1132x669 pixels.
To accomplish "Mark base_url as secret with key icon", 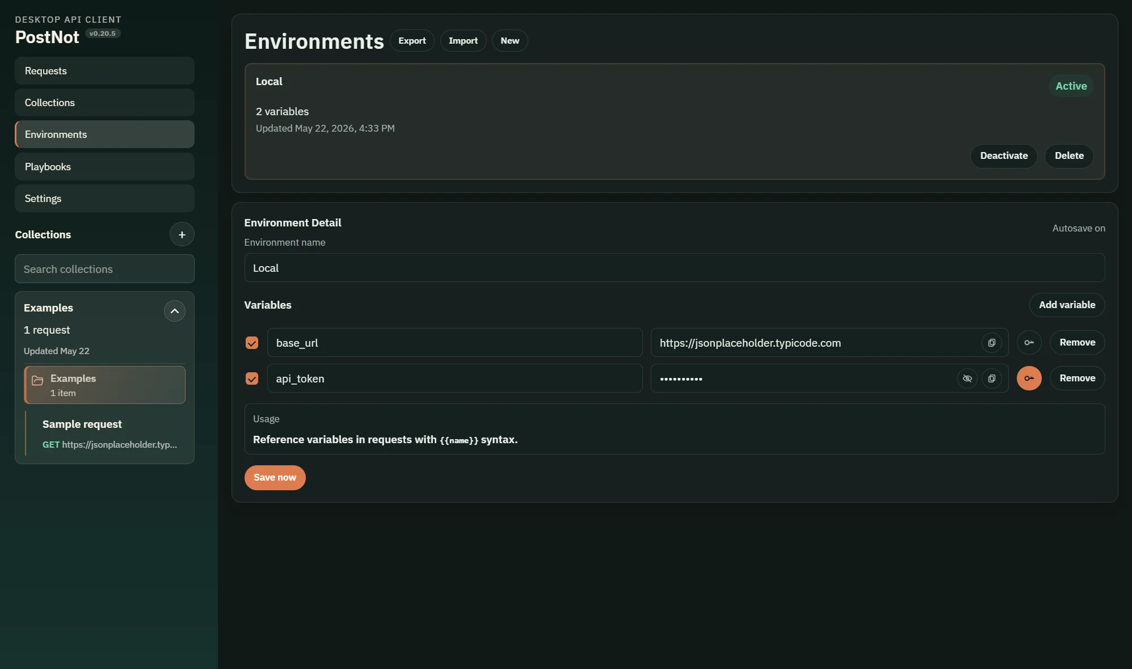I will 1029,343.
